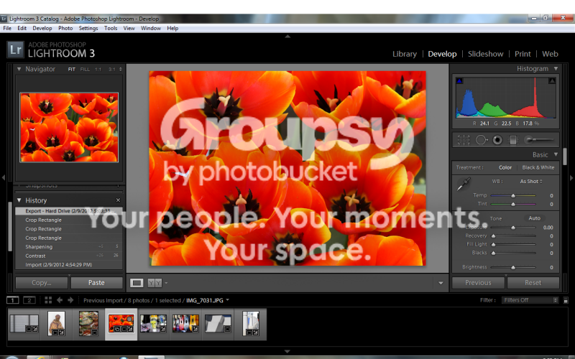Click the Brightness slider handle
The width and height of the screenshot is (575, 359).
(x=513, y=267)
